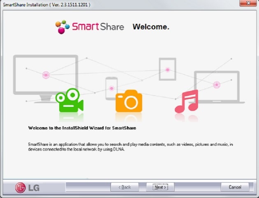Click the grey tablet illustration
The width and height of the screenshot is (259, 198).
click(167, 69)
